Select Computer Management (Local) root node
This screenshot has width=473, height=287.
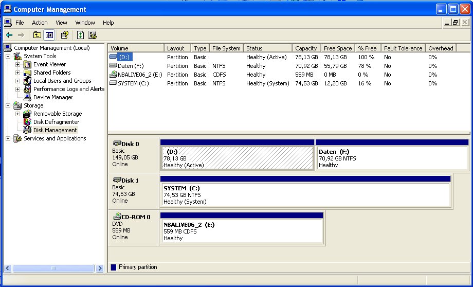pyautogui.click(x=52, y=48)
